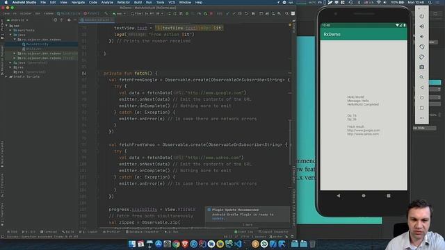The width and height of the screenshot is (445, 250).
Task: Open the Refactor menu
Action: pyautogui.click(x=124, y=2)
